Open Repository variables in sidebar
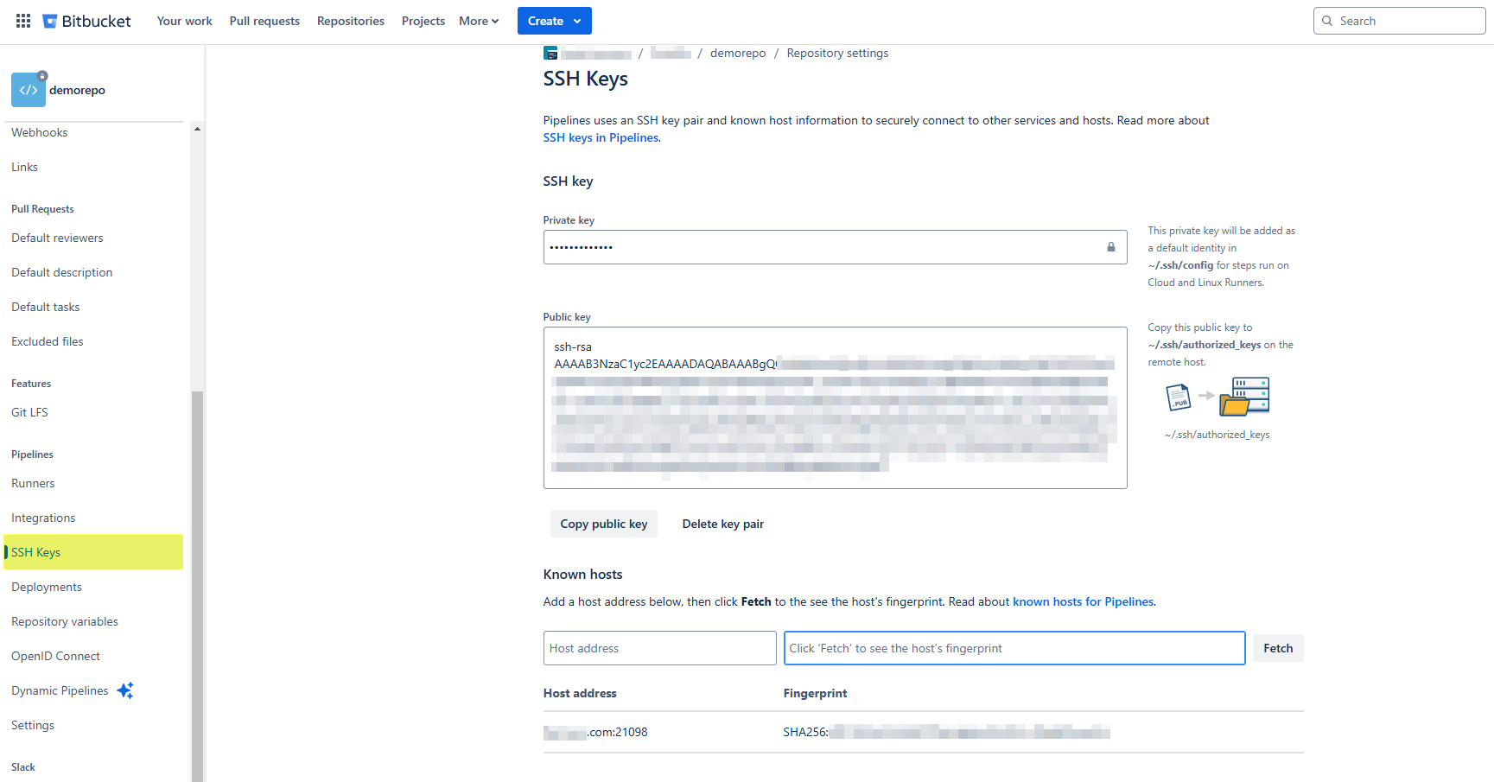The width and height of the screenshot is (1494, 782). [93, 621]
